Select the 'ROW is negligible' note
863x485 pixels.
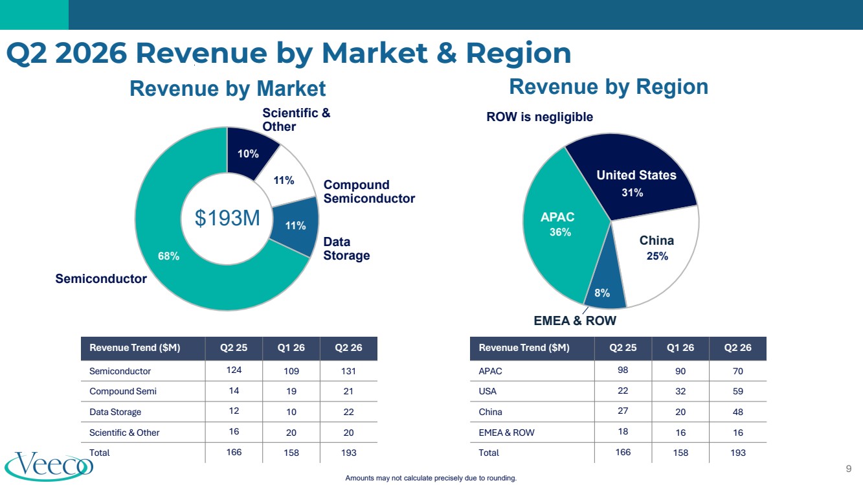pyautogui.click(x=539, y=117)
